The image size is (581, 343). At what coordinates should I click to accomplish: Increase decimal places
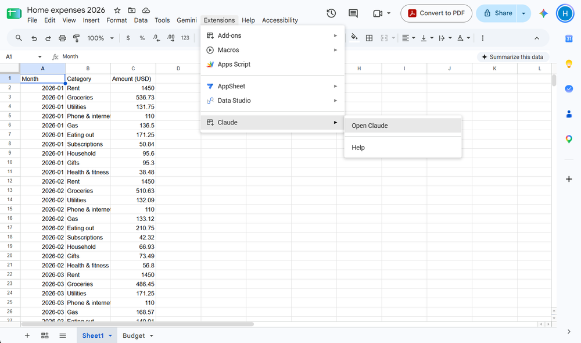(x=171, y=38)
